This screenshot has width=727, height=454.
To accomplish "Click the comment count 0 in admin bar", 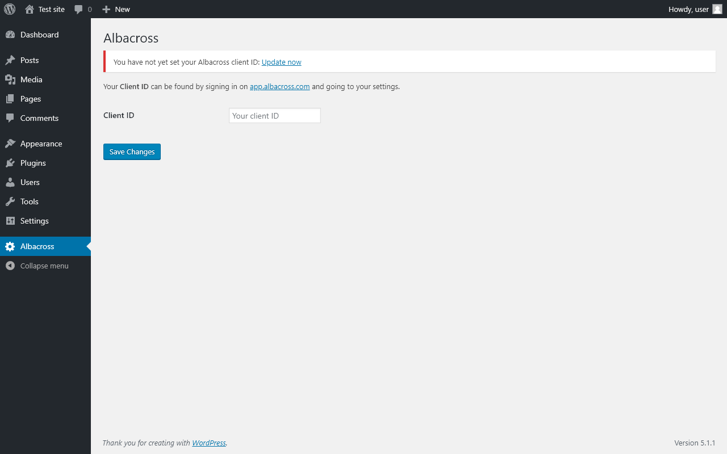I will click(90, 9).
